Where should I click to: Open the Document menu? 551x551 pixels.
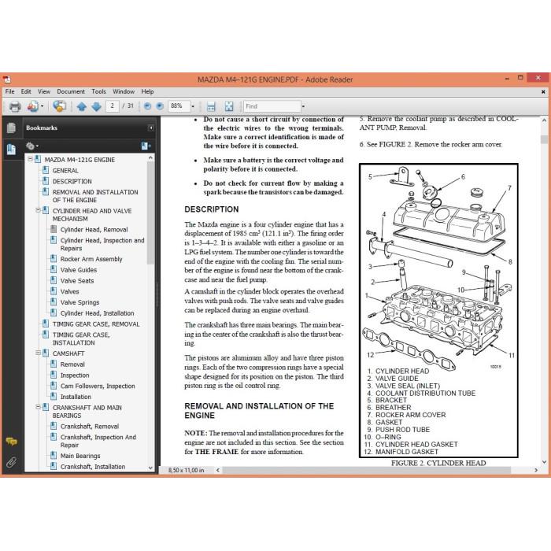click(x=71, y=92)
